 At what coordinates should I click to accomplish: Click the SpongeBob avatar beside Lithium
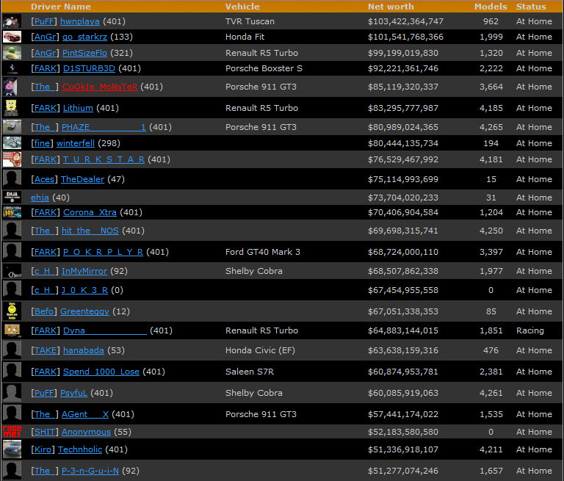(x=12, y=108)
